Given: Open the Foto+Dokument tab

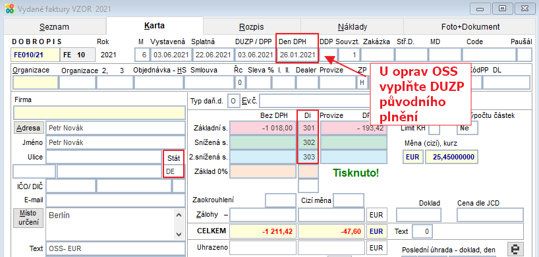Looking at the screenshot, I should 470,27.
